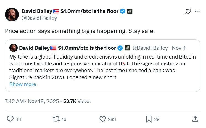Screen dimensions: 206x128
Task: Open the @DavidFBailey handle link
Action: pyautogui.click(x=39, y=18)
